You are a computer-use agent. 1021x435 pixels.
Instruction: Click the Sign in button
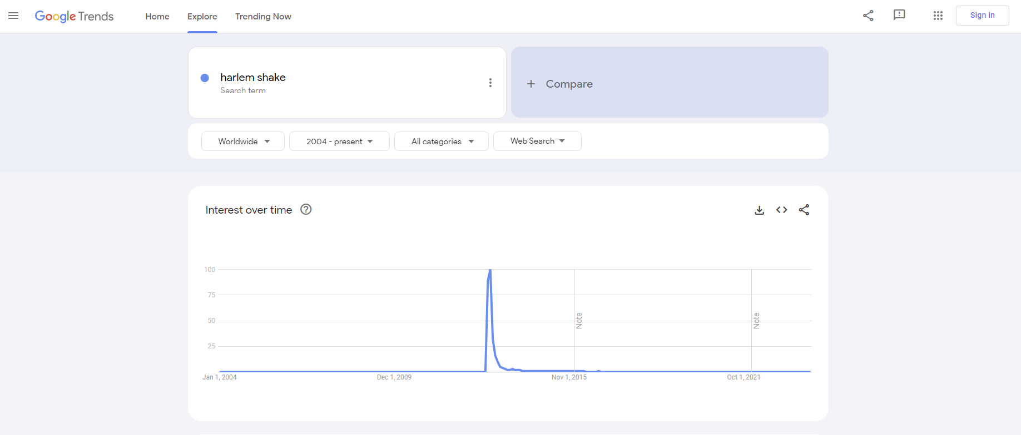coord(982,16)
